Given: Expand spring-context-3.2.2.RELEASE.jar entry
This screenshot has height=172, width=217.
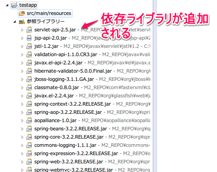Looking at the screenshot, I should [22, 104].
